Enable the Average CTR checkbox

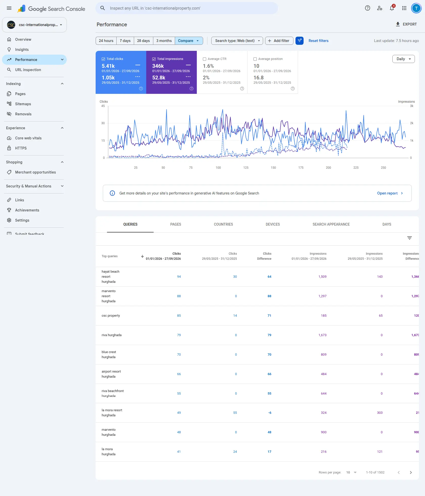click(x=204, y=59)
